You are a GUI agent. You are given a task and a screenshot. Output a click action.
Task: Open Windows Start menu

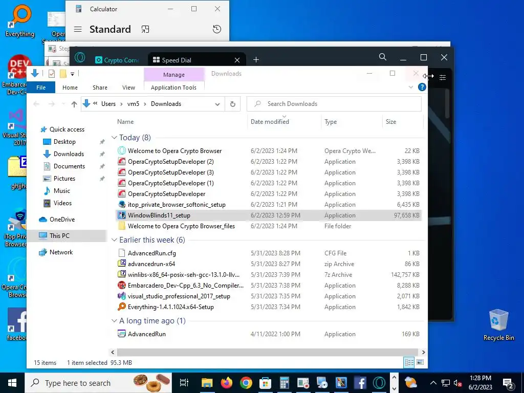(12, 383)
